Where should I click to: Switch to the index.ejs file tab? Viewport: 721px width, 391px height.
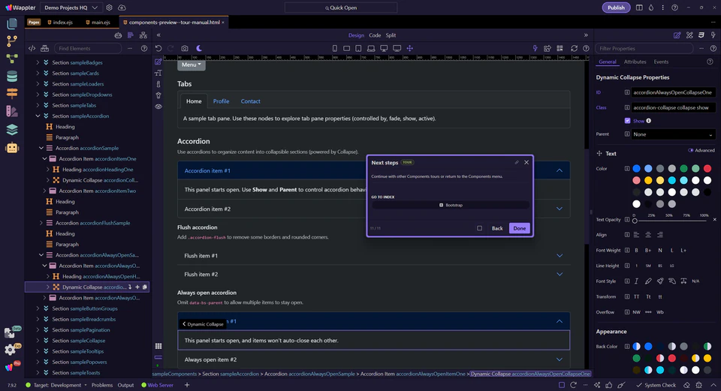[x=60, y=22]
